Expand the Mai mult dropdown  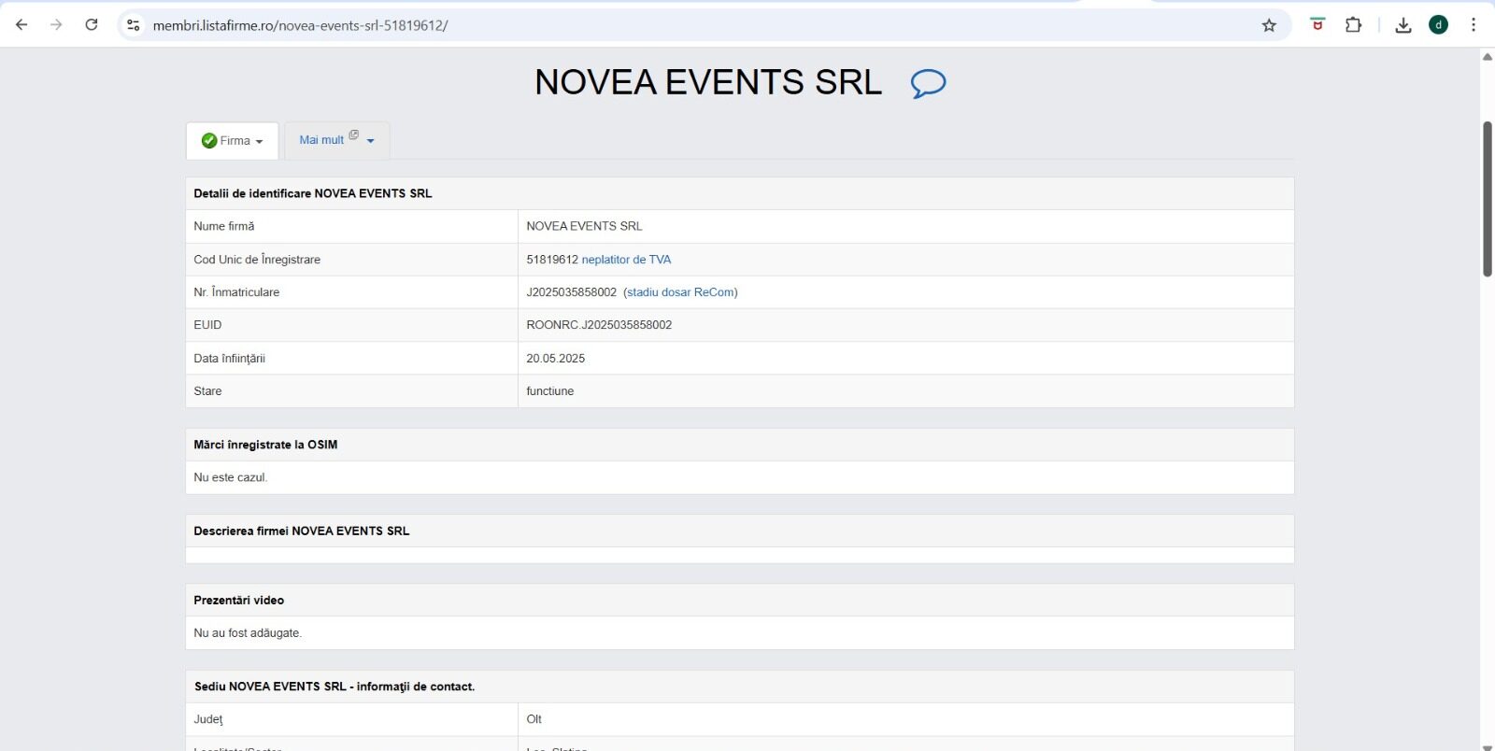(x=336, y=140)
